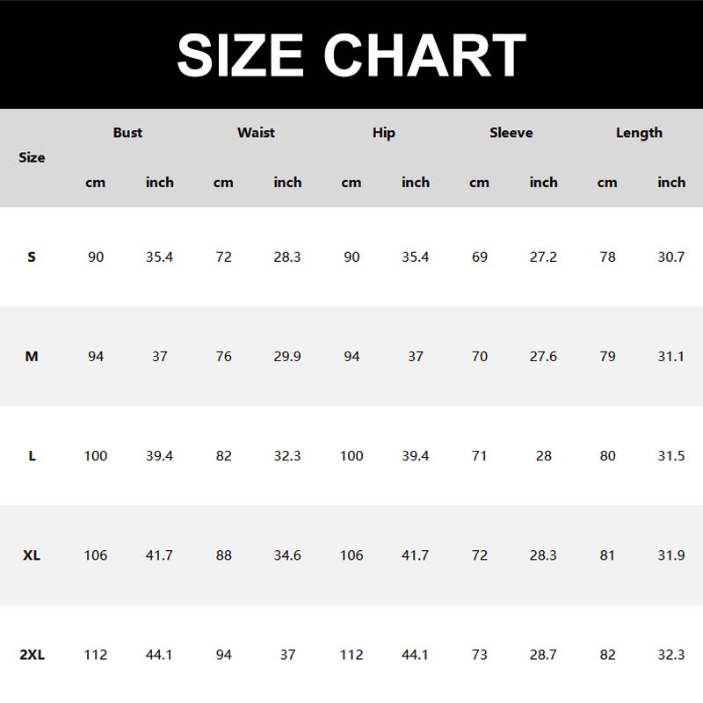Click the 28 inch sleeve value for L
703x703 pixels.
(x=543, y=456)
